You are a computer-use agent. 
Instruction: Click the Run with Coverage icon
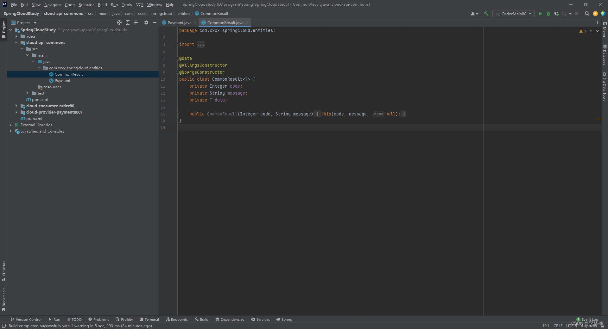pos(556,14)
